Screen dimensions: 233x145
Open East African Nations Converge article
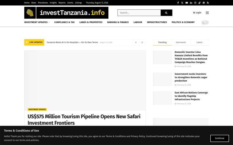tap(191, 96)
